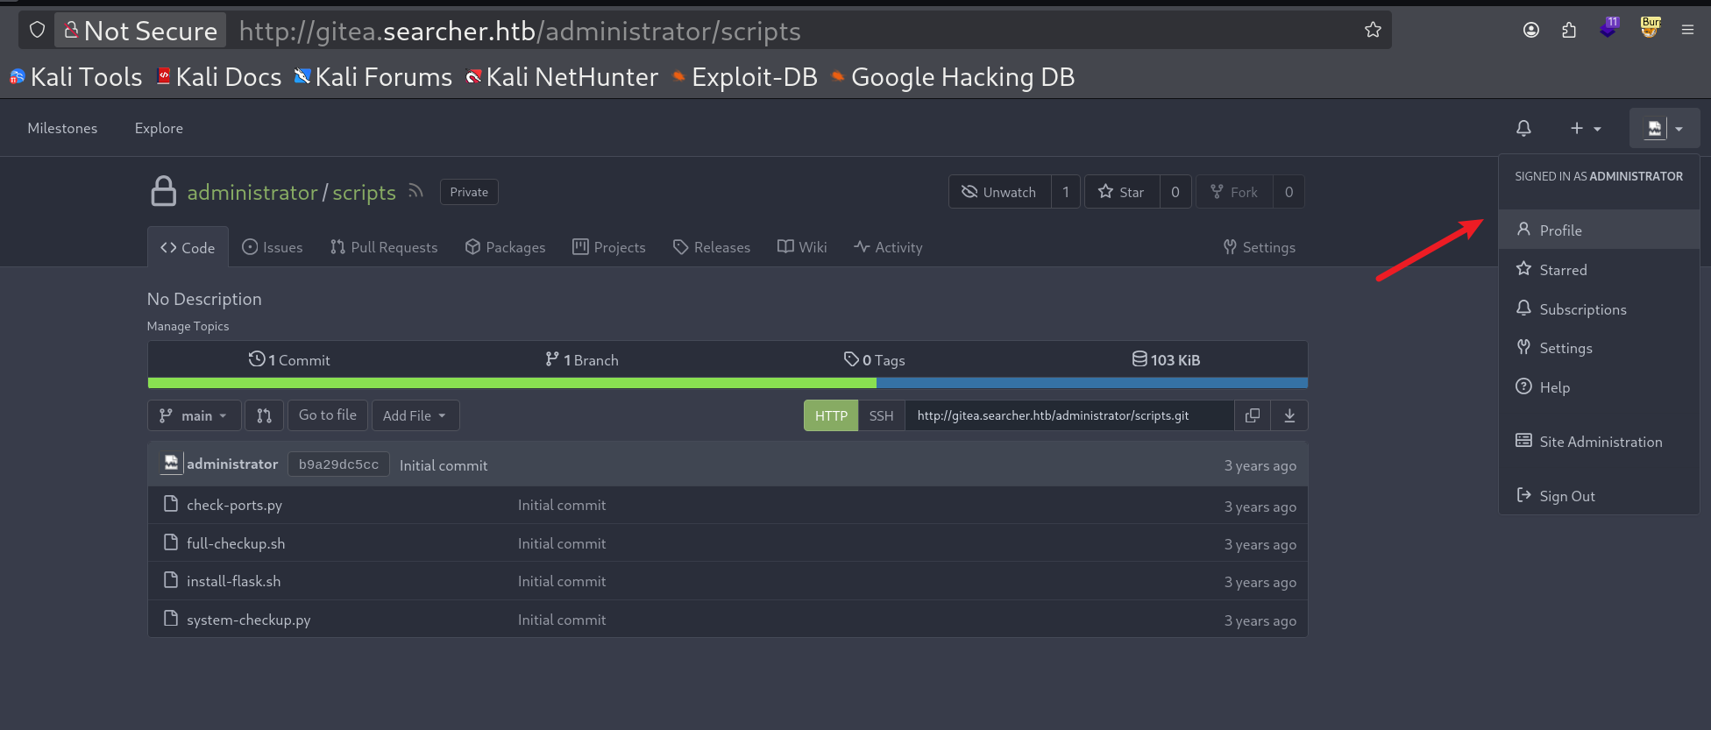Open the check-ports.py file
This screenshot has height=730, width=1711.
click(234, 505)
